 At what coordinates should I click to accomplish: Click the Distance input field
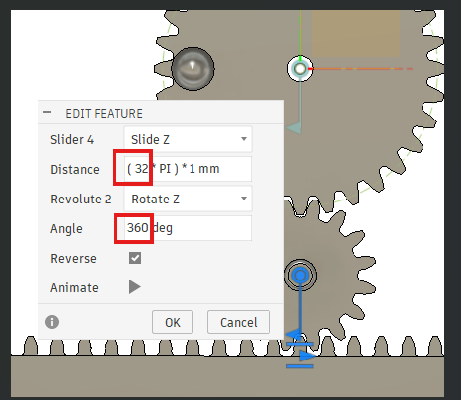point(188,169)
